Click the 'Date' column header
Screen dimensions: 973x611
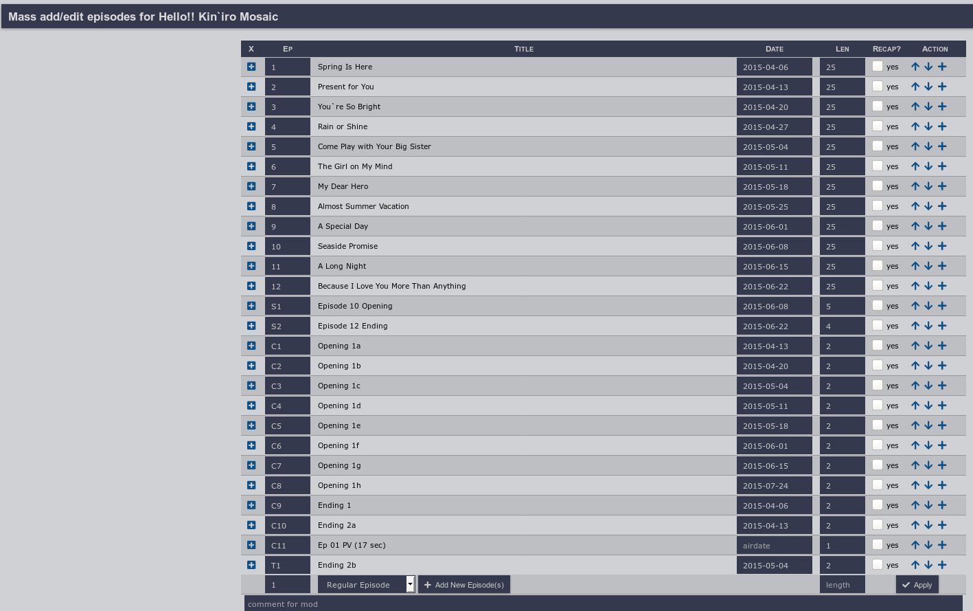tap(774, 49)
